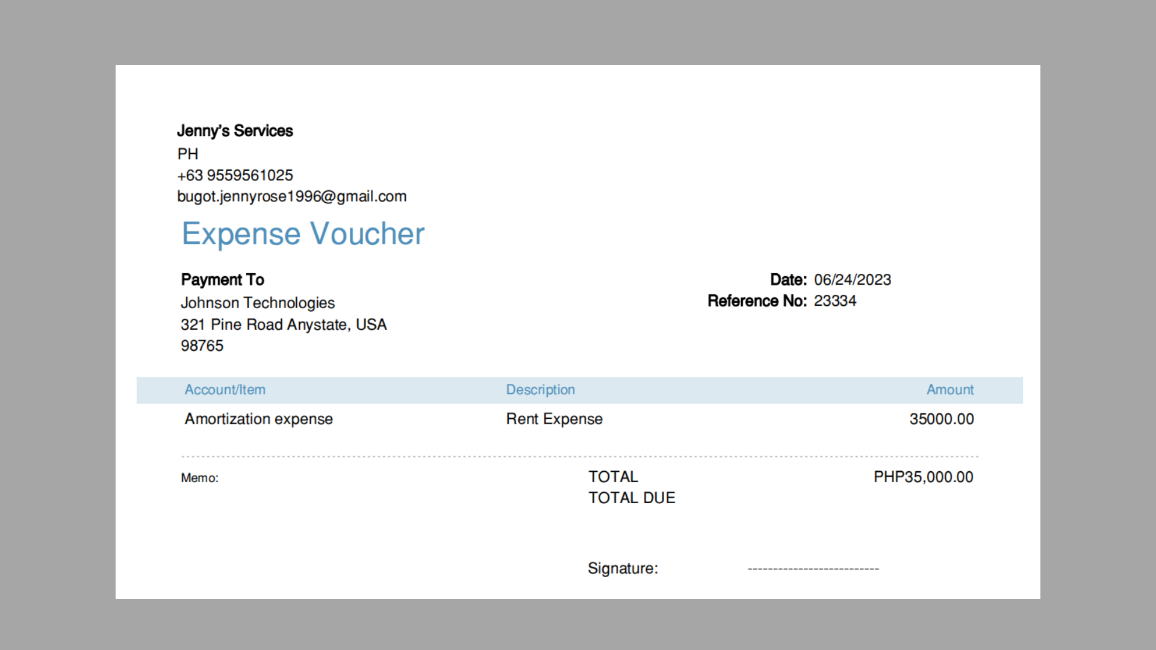
Task: Click the date value 06/24/2023
Action: pos(852,280)
